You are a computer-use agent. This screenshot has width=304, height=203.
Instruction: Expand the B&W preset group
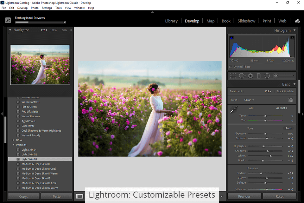tap(14, 140)
